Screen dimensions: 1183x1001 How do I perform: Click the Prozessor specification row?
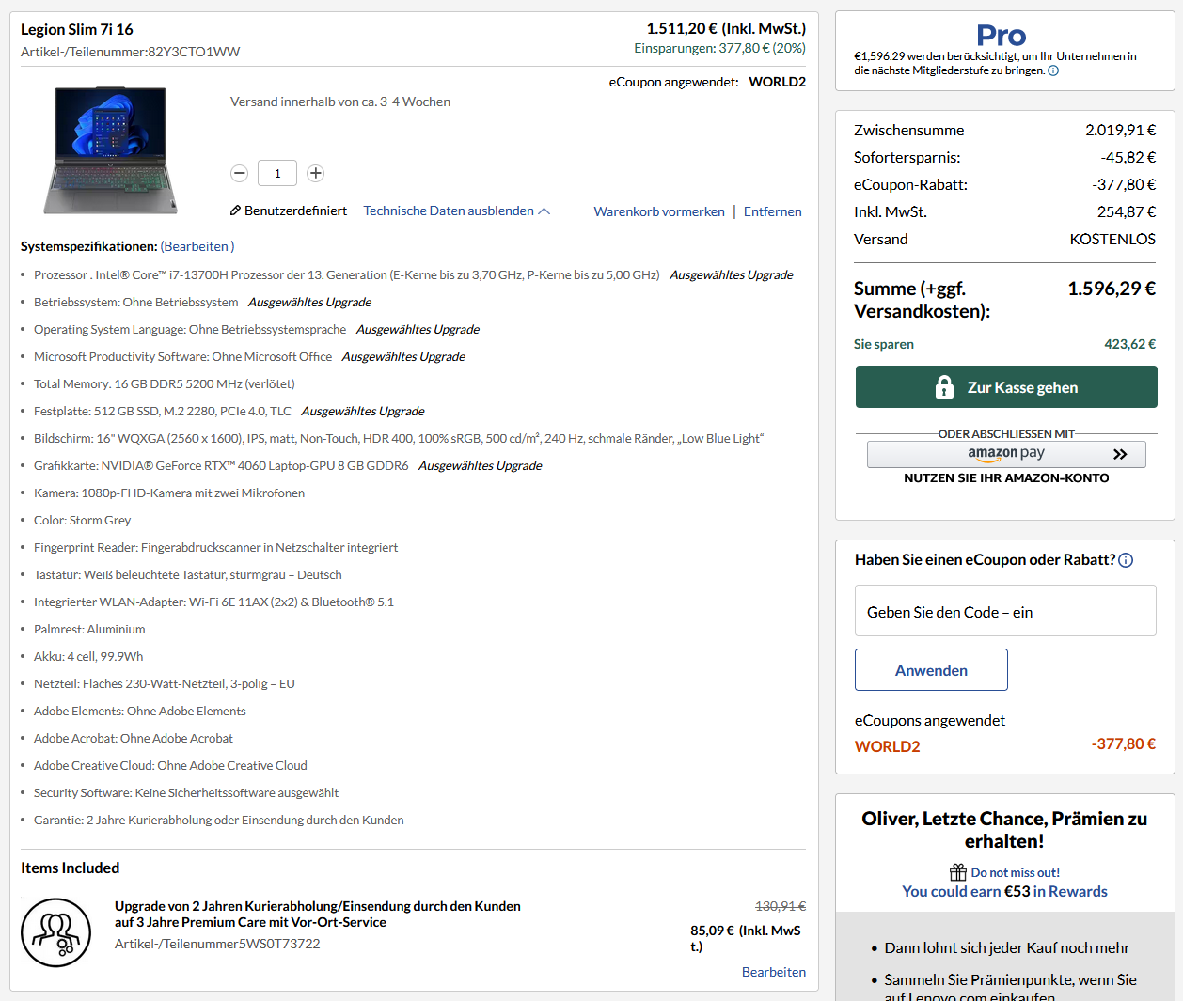pos(413,275)
